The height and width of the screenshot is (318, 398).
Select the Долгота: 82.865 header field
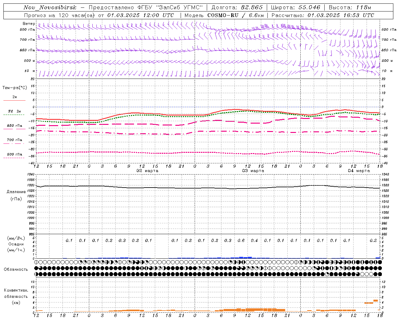[x=237, y=8]
